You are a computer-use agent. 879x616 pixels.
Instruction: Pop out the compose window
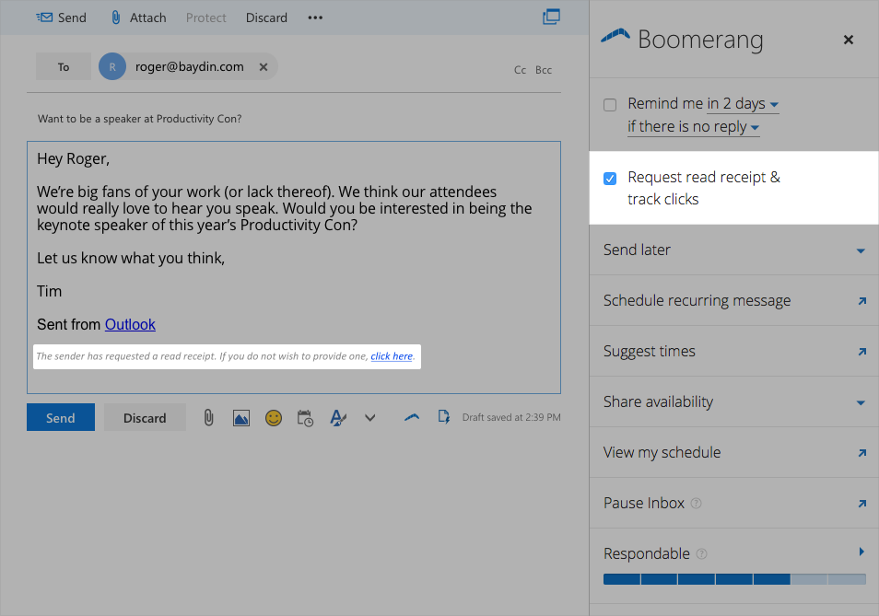[551, 17]
